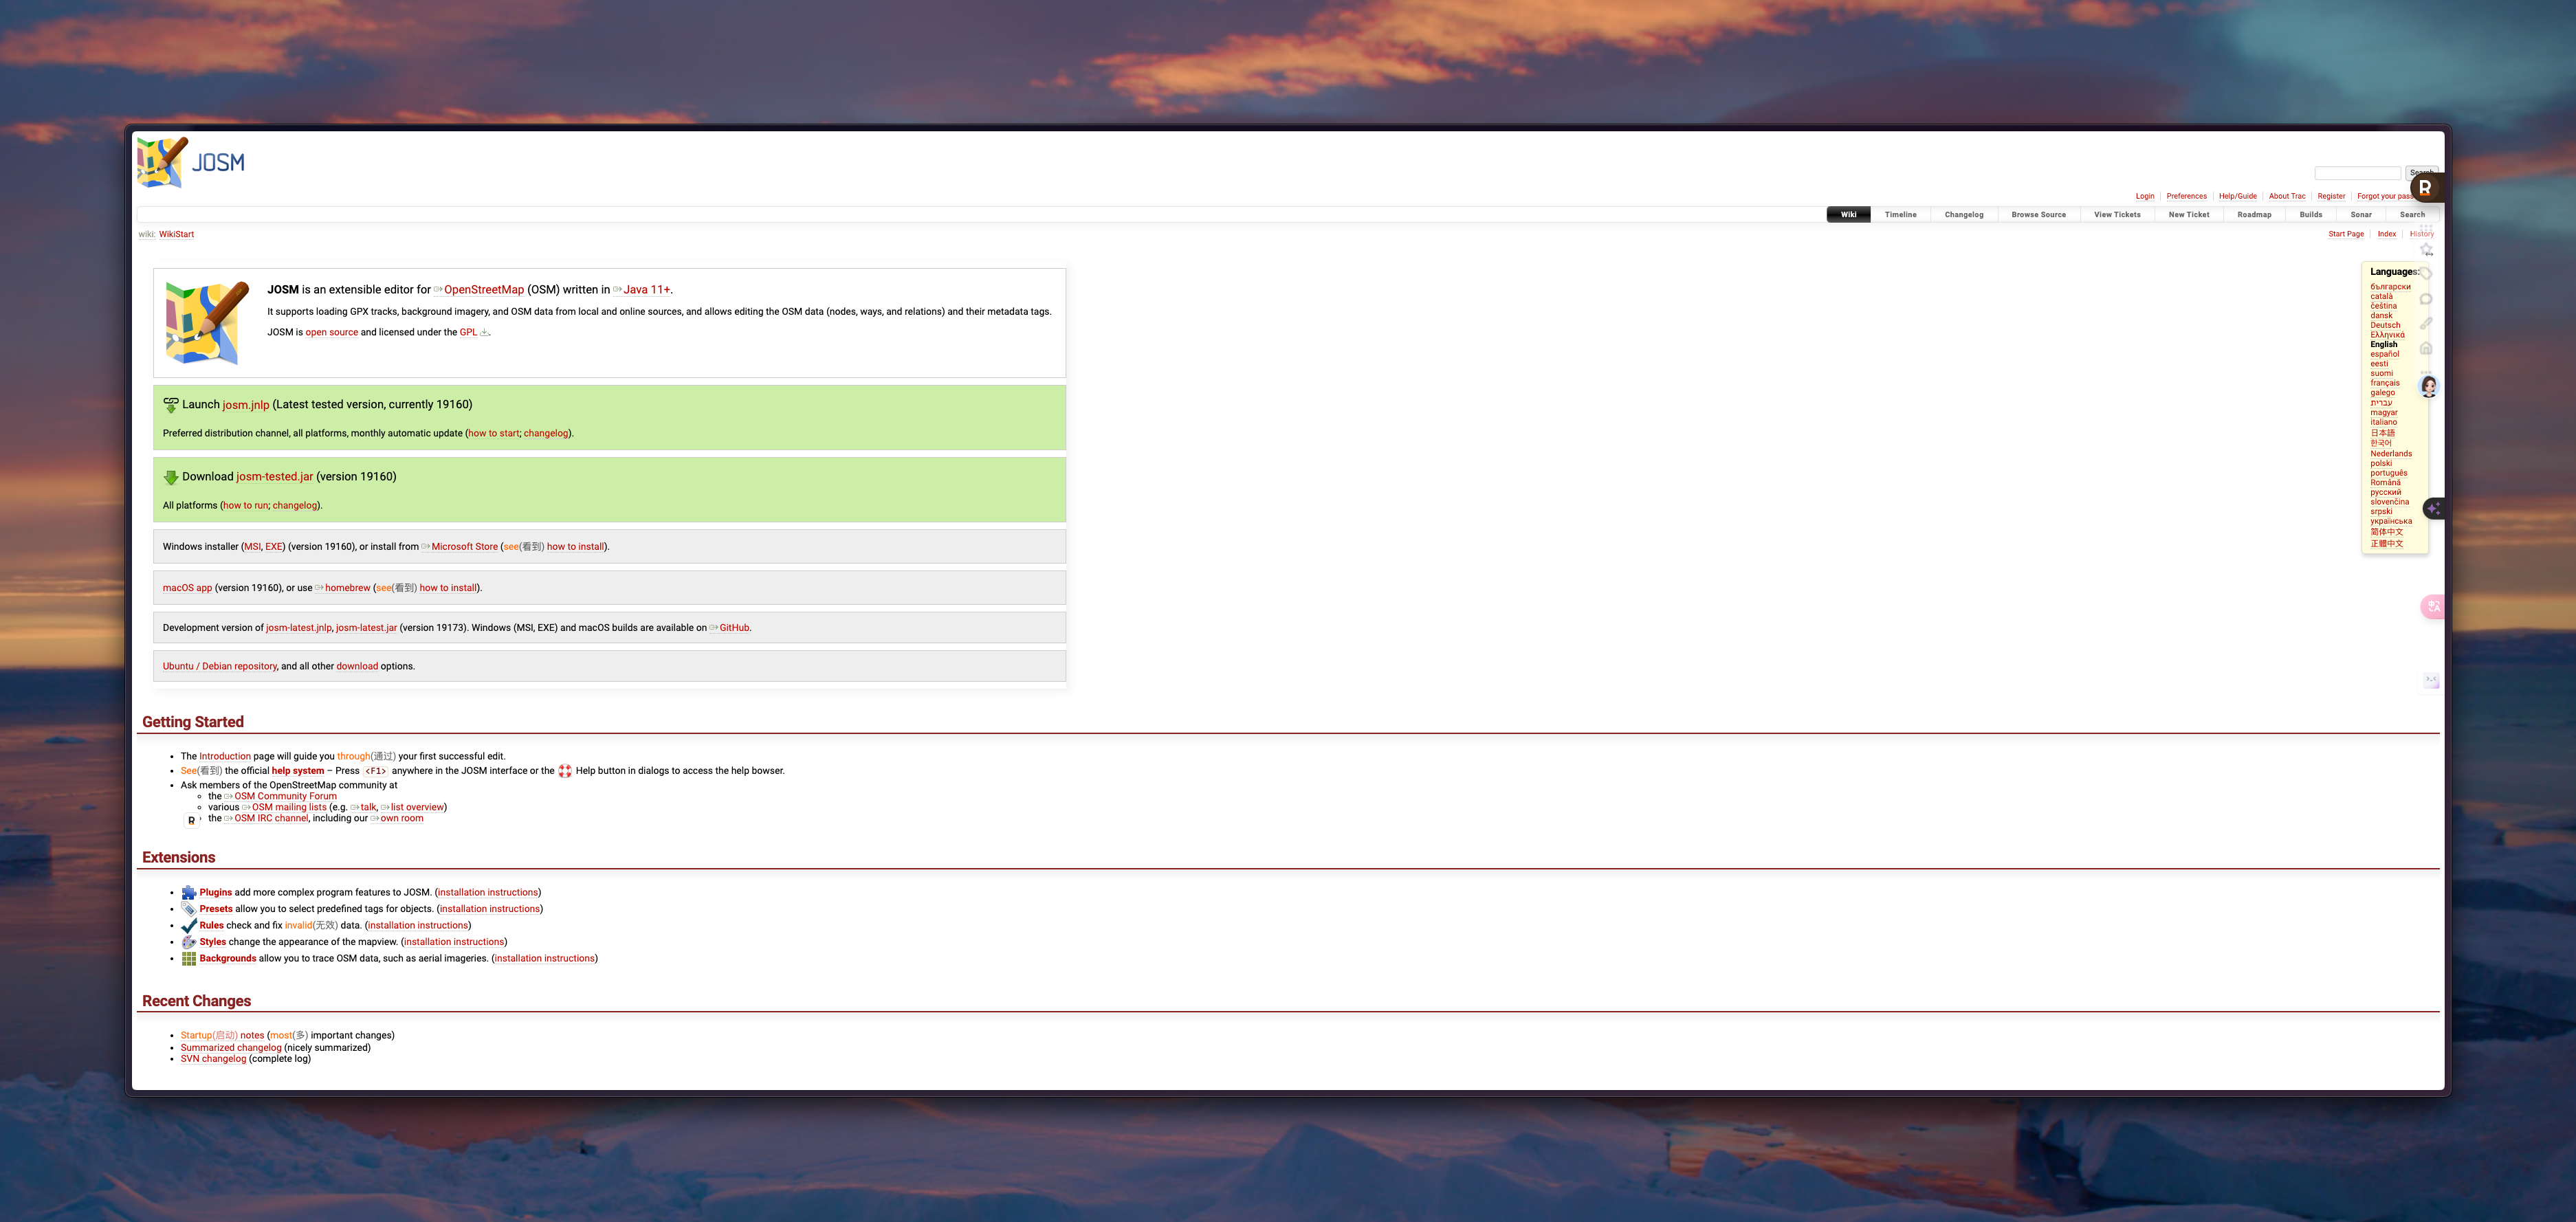Viewport: 2576px width, 1222px height.
Task: Select español in Languages list
Action: pos(2384,354)
